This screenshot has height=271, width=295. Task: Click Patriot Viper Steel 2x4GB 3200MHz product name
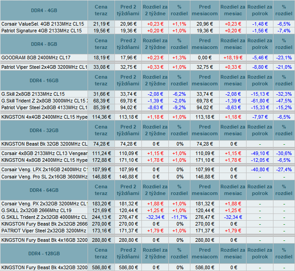44,67
